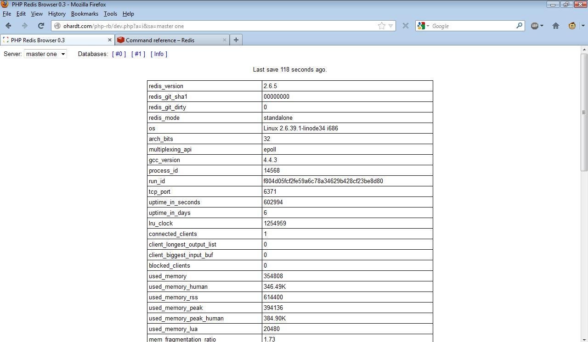Stop page loading with the X icon

pyautogui.click(x=406, y=26)
